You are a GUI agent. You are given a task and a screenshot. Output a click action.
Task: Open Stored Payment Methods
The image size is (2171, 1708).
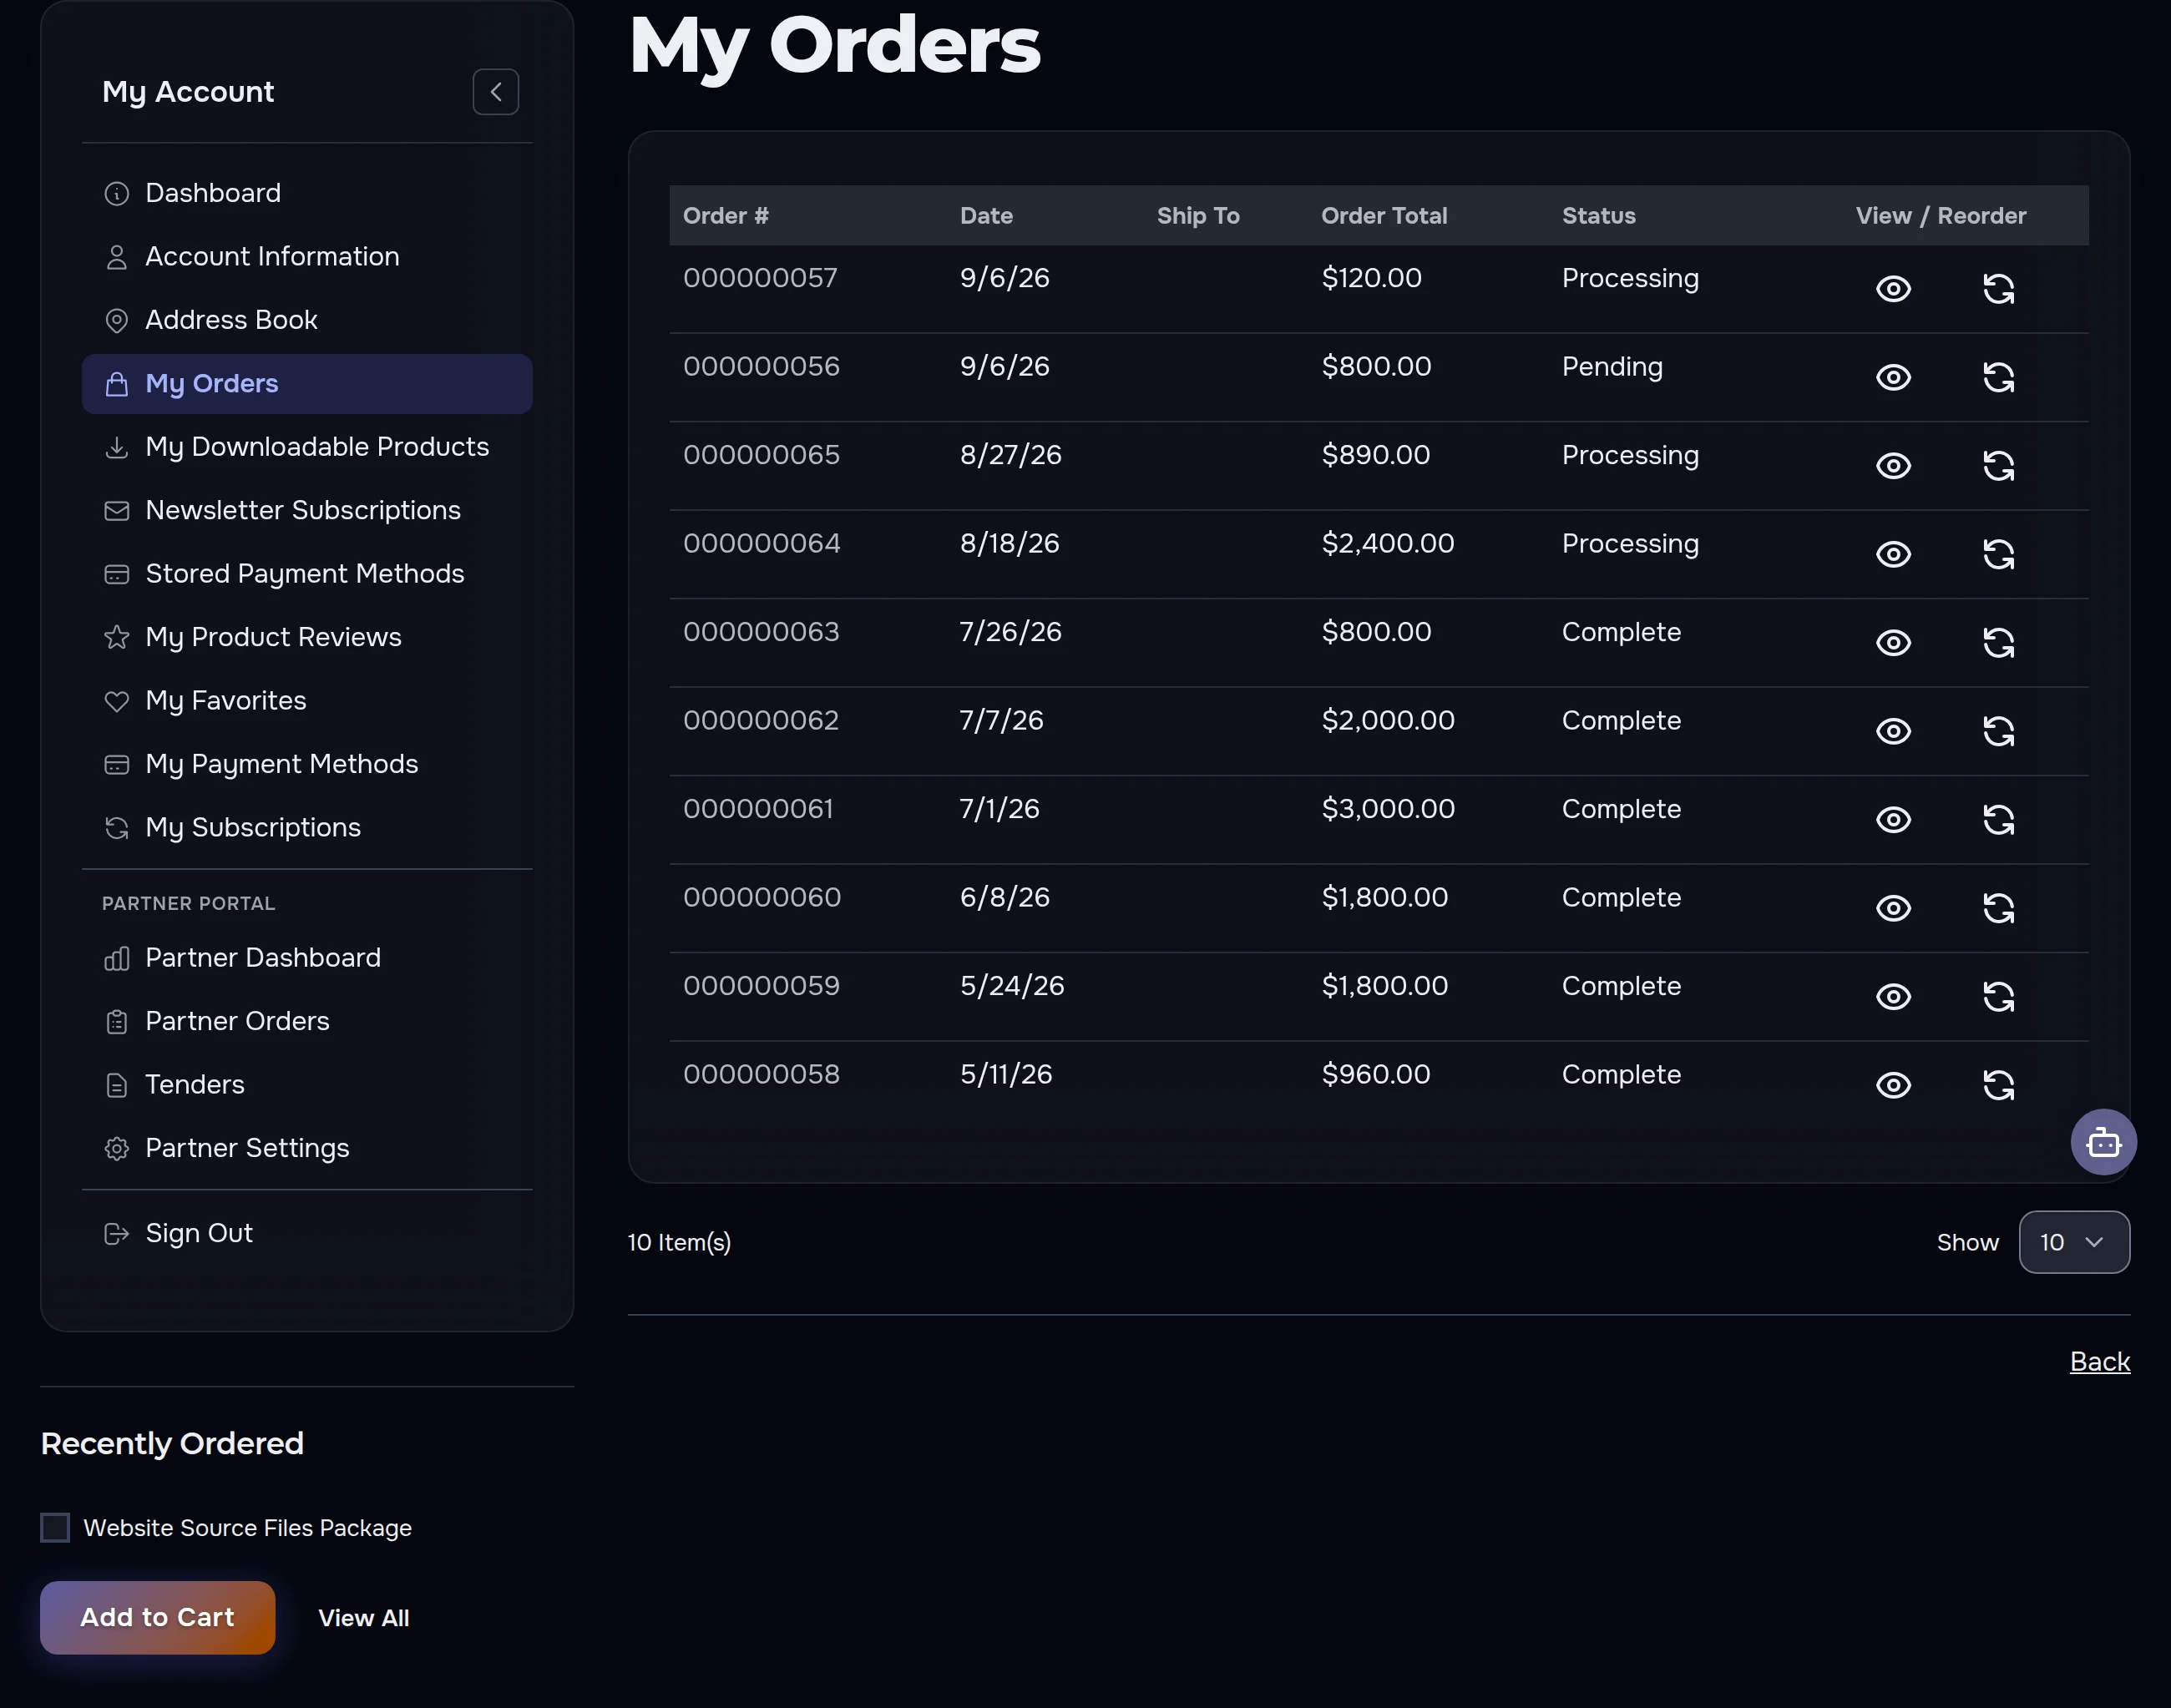pos(306,574)
